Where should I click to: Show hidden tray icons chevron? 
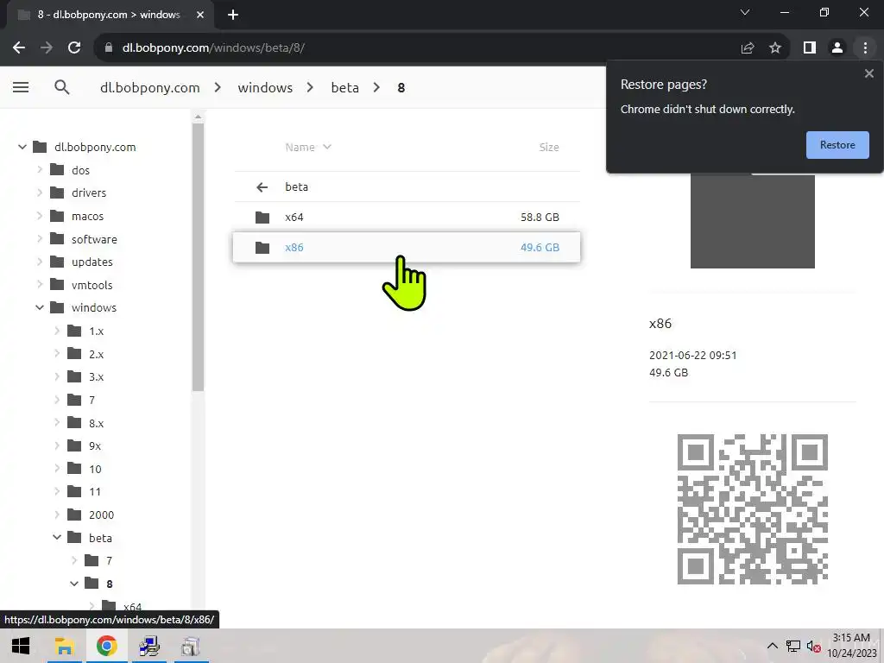pos(772,646)
